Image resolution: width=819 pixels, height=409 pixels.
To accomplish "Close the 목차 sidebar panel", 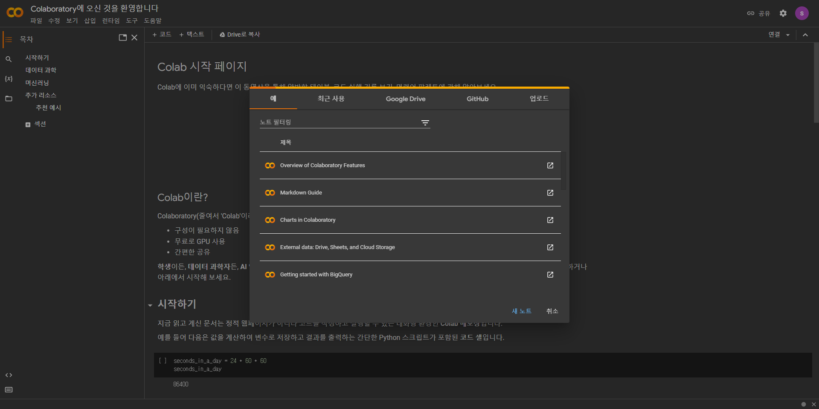I will 134,38.
